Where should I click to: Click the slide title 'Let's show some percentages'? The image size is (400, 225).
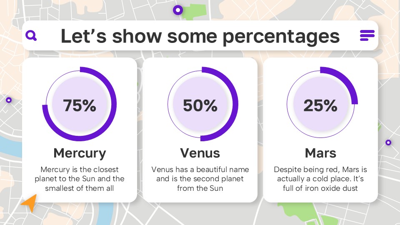[200, 36]
